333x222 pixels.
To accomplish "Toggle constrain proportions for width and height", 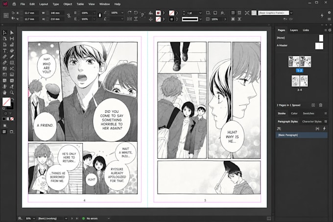I will pyautogui.click(x=69, y=16).
